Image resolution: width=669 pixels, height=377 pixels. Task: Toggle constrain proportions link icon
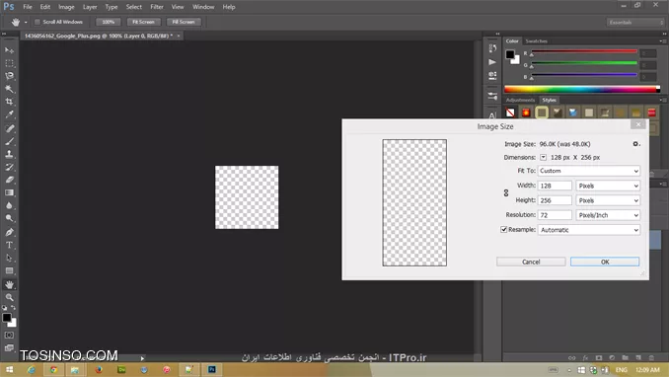[506, 193]
